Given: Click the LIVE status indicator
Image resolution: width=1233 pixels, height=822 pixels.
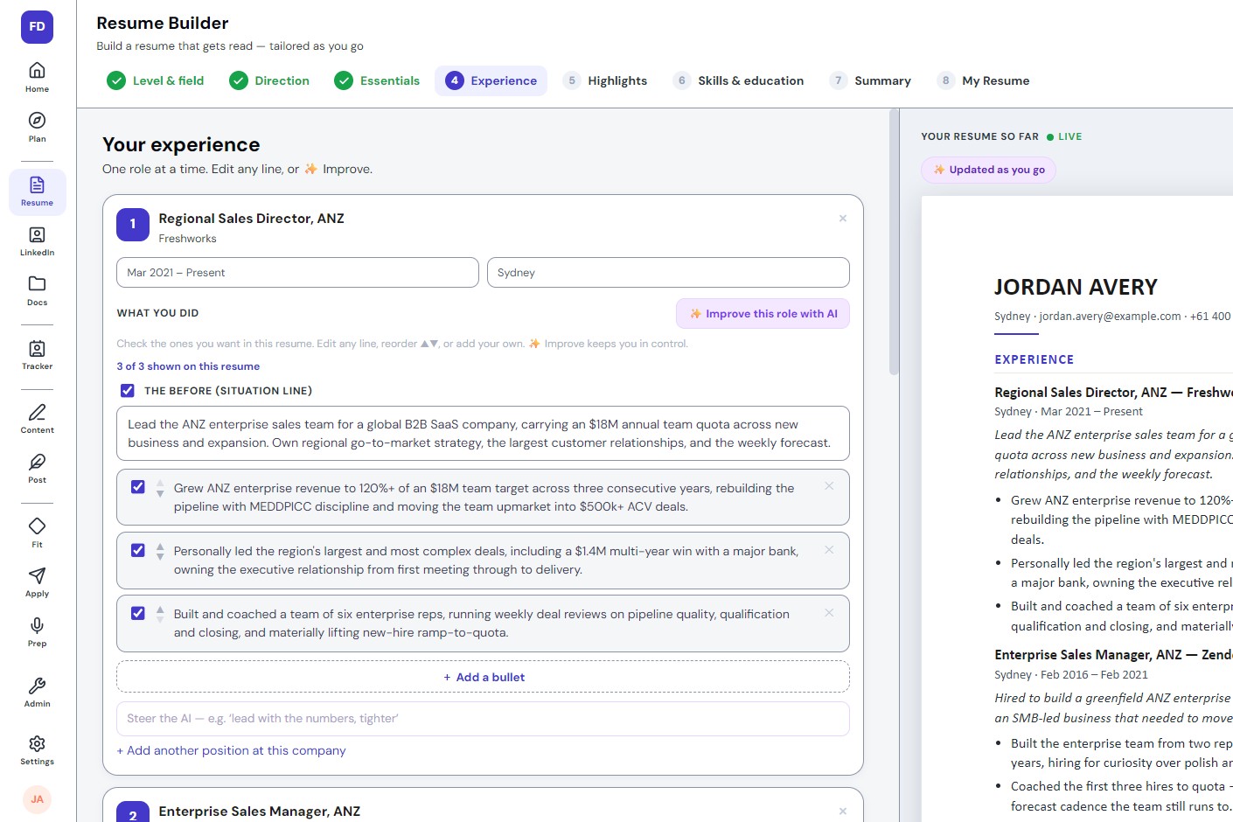Looking at the screenshot, I should click(x=1064, y=136).
